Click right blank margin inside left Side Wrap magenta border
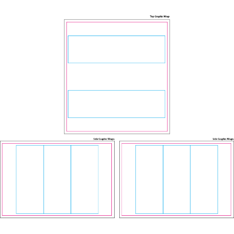This screenshot has height=234, width=234. tap(105, 179)
